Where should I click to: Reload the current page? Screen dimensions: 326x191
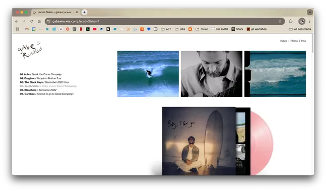pos(32,21)
